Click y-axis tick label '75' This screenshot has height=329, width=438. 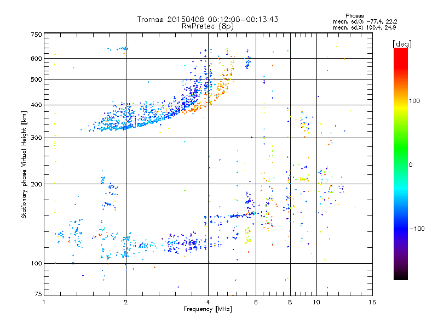[38, 294]
